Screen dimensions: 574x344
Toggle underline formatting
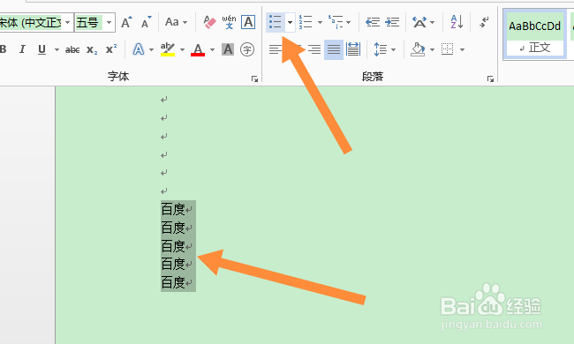pos(42,49)
